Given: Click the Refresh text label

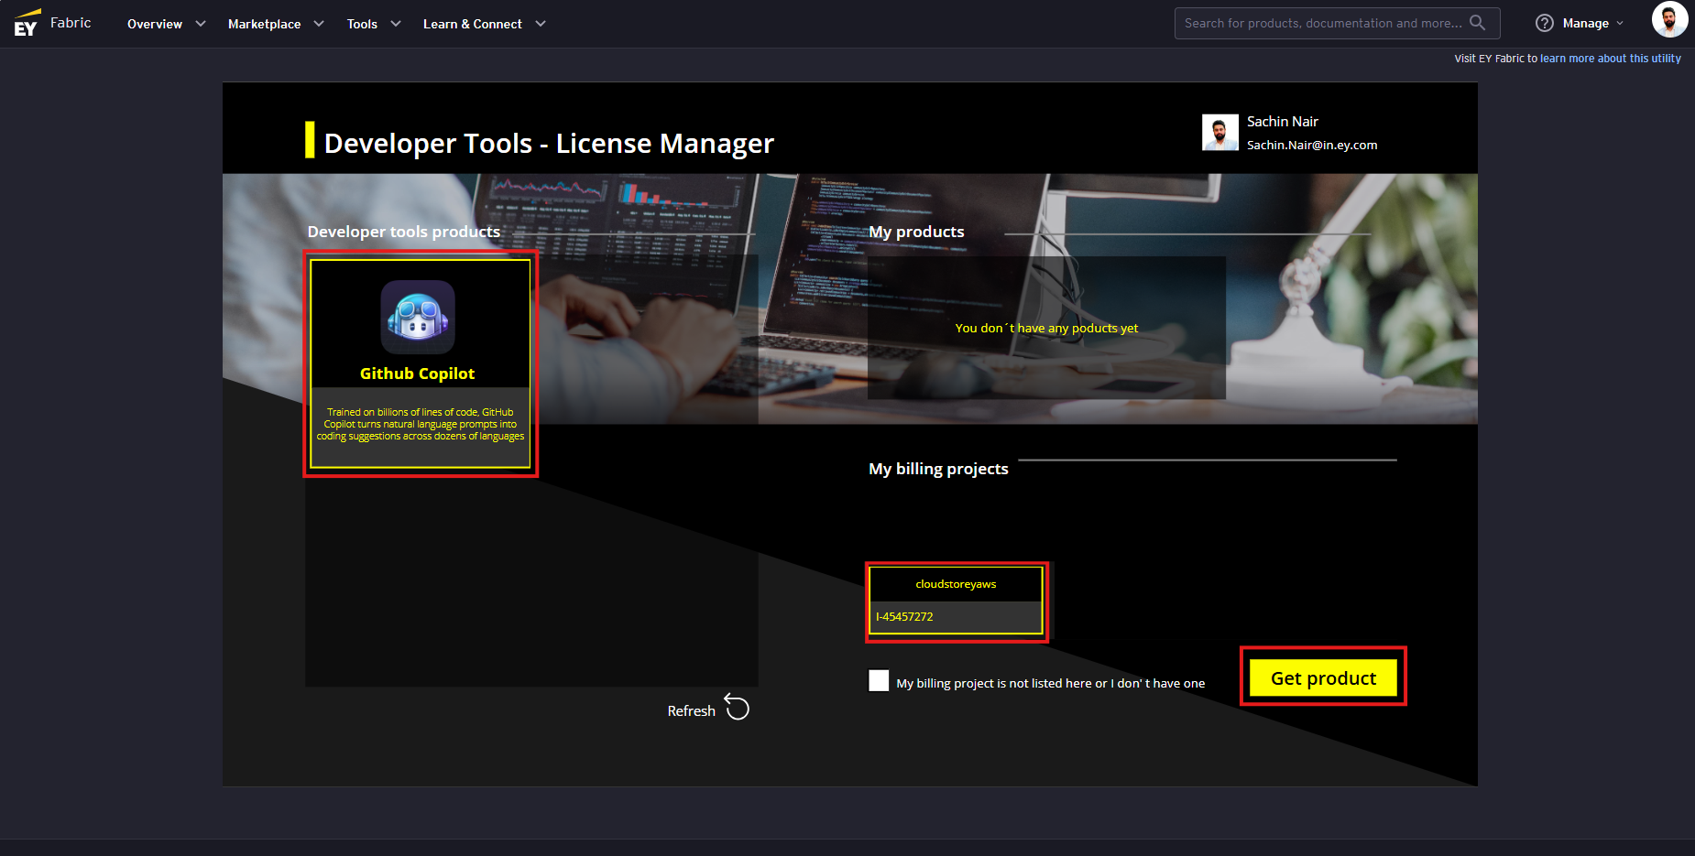Looking at the screenshot, I should pos(691,711).
